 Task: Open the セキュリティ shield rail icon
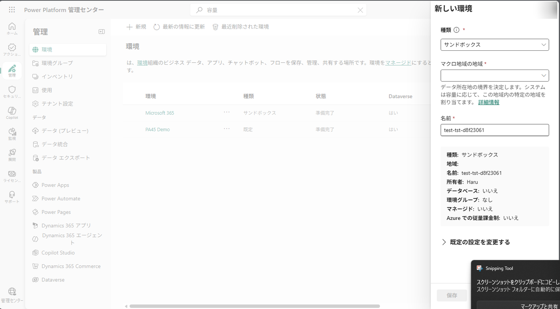[12, 92]
